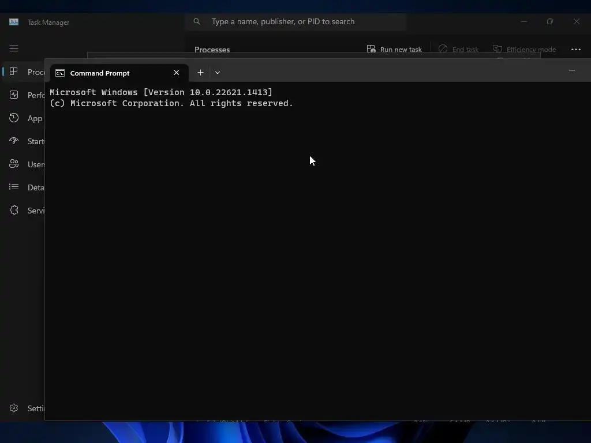Open the Users icon in the sidebar

tap(14, 164)
